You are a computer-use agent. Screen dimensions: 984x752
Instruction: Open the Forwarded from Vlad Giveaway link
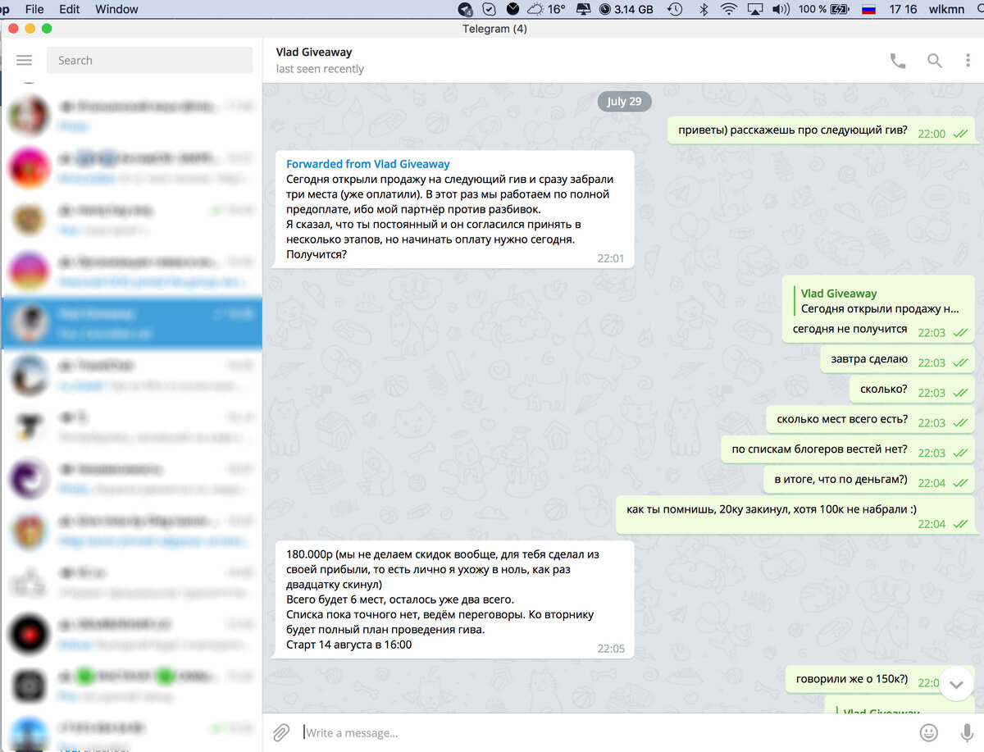tap(367, 164)
